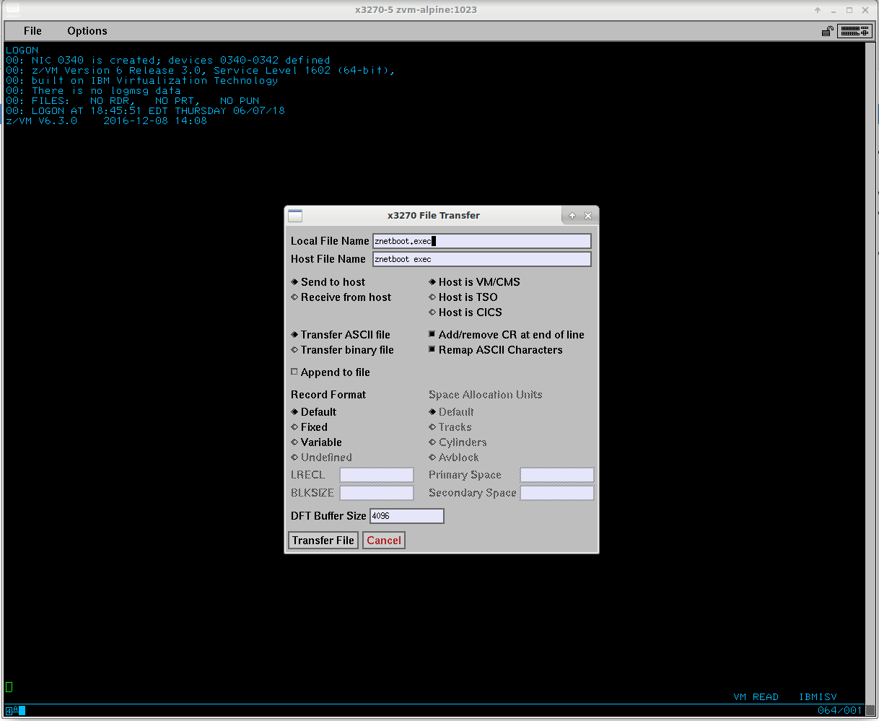Click the LRECL input field

(x=377, y=475)
